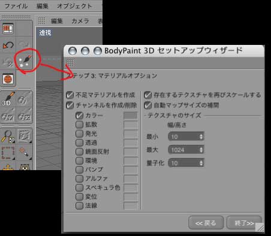This screenshot has height=236, width=271.
Task: Click the greyed Redo arrow icon
Action: (25, 44)
